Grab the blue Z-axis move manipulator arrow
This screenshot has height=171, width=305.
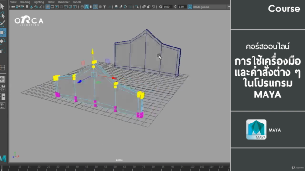[x=80, y=82]
